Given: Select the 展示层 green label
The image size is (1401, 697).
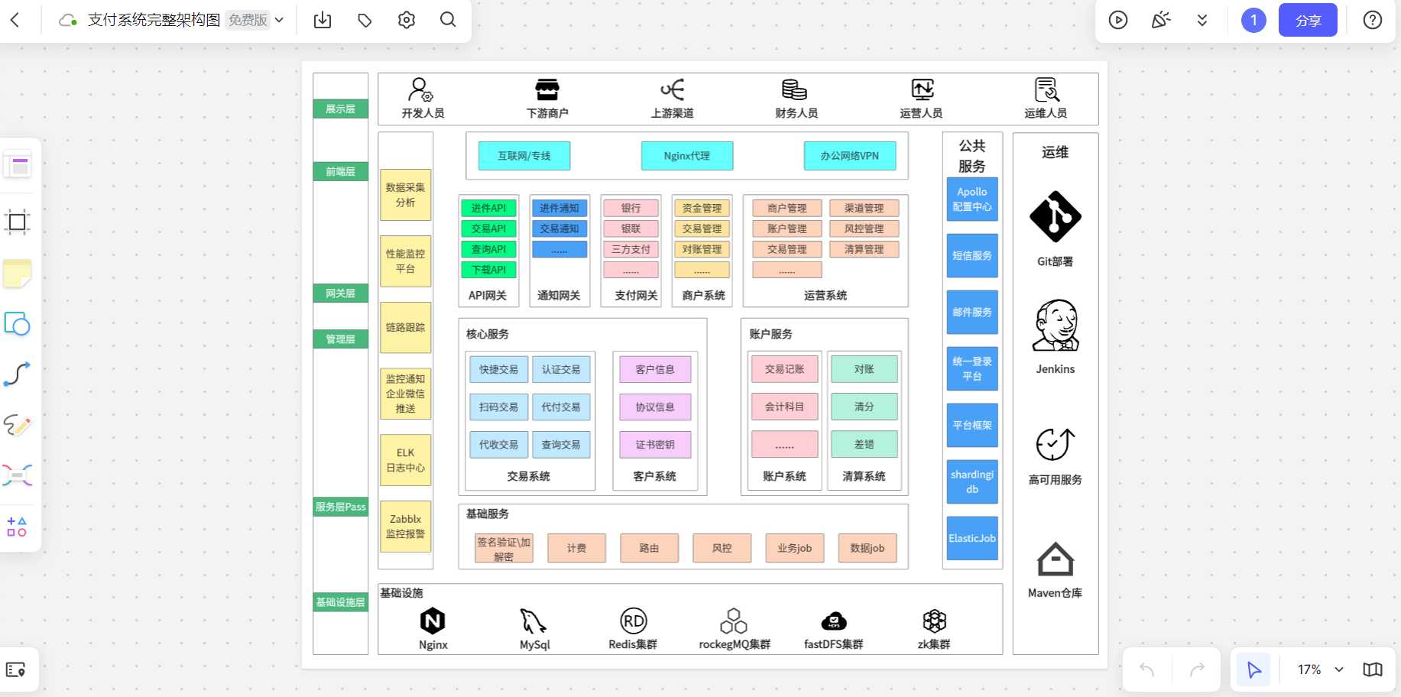Looking at the screenshot, I should coord(340,109).
